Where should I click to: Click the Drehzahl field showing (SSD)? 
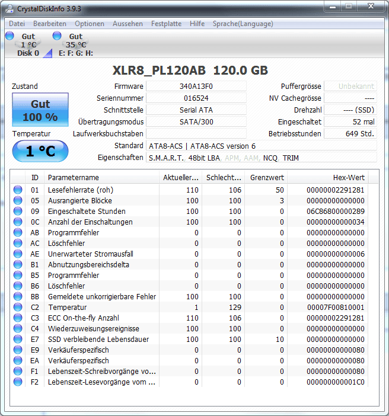[350, 110]
